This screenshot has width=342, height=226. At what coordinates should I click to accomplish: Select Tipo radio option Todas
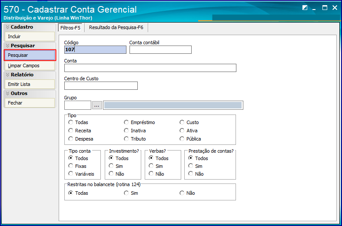point(78,122)
